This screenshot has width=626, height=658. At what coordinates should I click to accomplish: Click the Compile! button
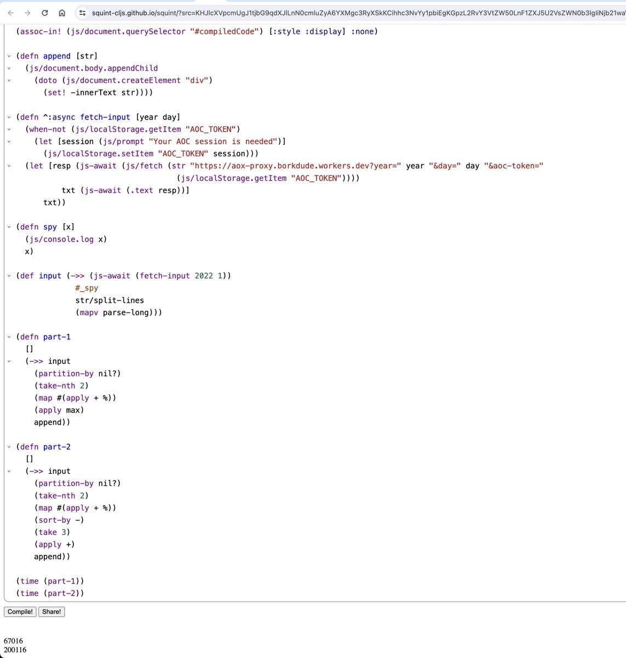point(20,611)
